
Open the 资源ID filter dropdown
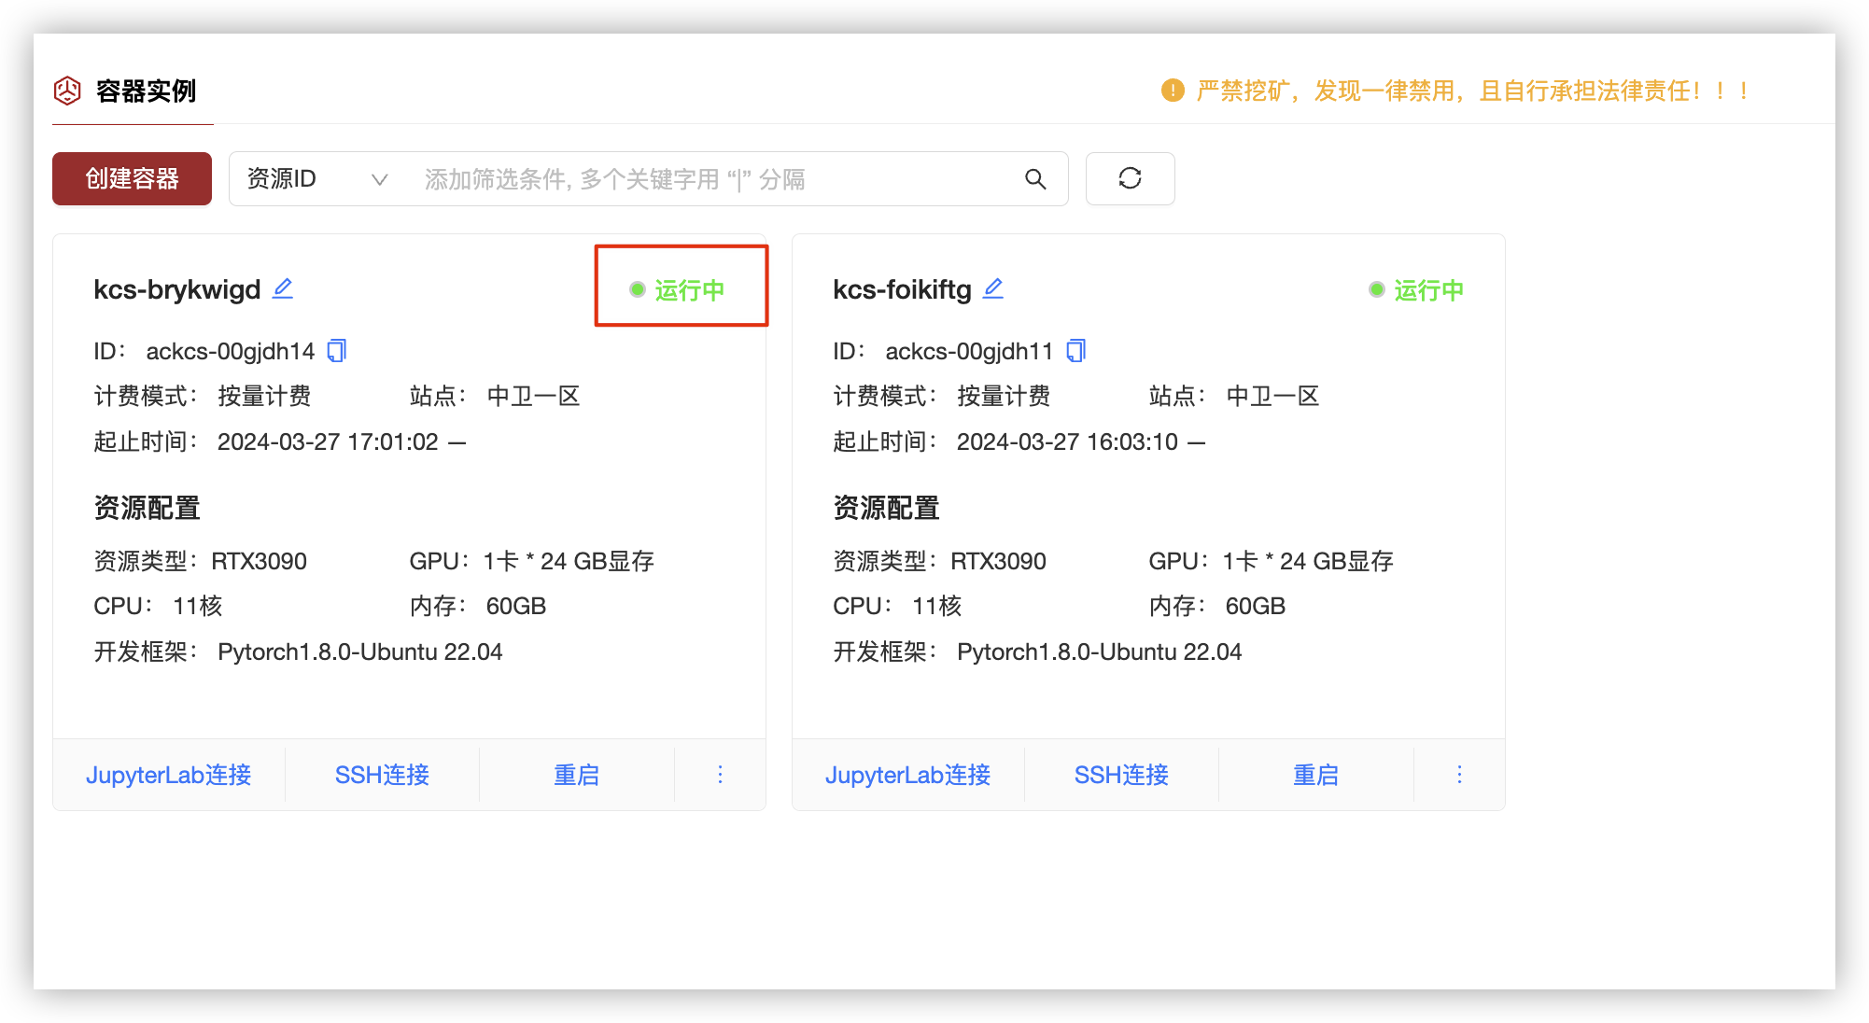pos(316,178)
